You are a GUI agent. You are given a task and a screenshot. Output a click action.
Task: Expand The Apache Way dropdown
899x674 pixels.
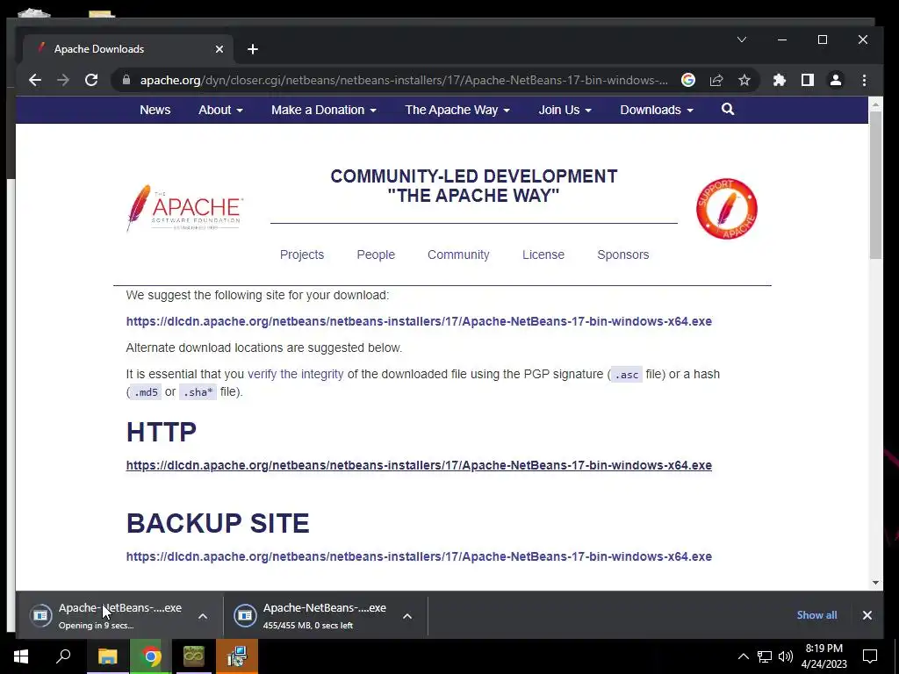[457, 110]
